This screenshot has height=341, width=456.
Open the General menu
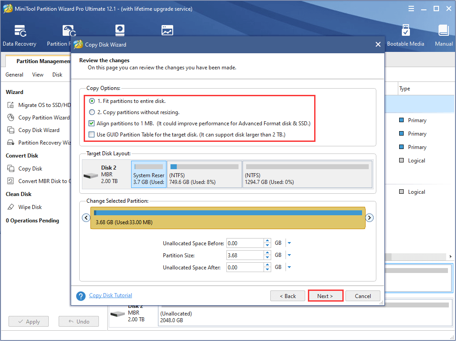click(x=14, y=75)
